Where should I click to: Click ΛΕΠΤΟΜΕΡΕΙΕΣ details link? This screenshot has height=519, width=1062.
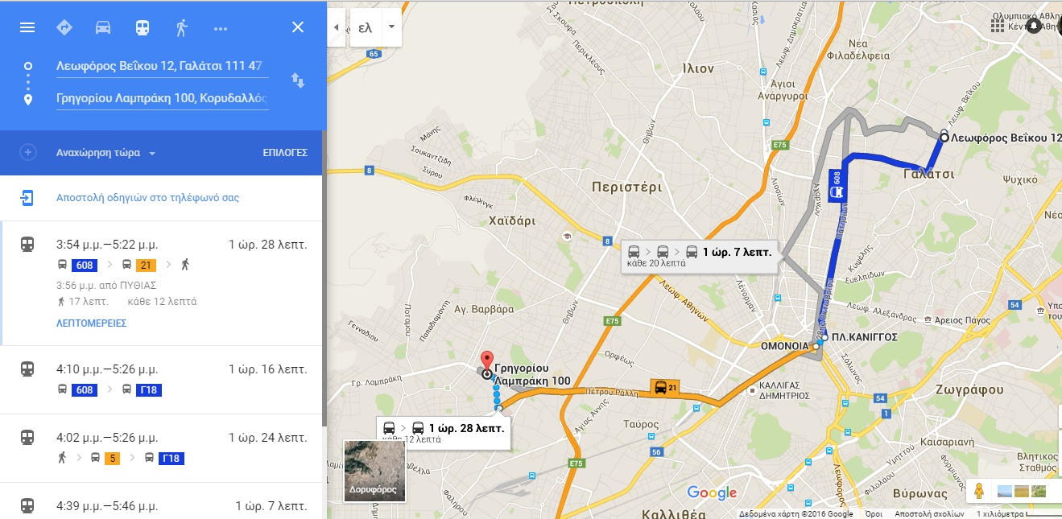91,323
